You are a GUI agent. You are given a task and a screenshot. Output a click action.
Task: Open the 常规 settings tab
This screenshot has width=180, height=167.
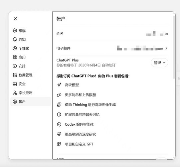pos(31,30)
